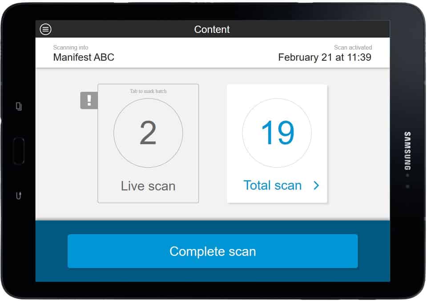Click the 'Scanning info' caption label
This screenshot has width=427, height=301.
71,48
